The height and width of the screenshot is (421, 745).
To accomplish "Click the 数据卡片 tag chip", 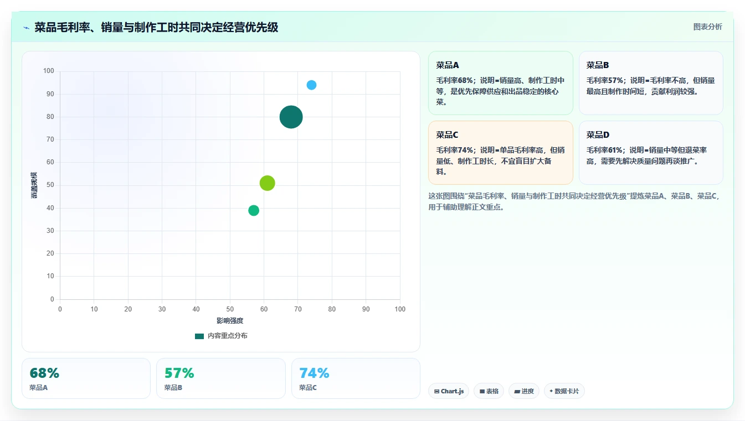I will [564, 391].
